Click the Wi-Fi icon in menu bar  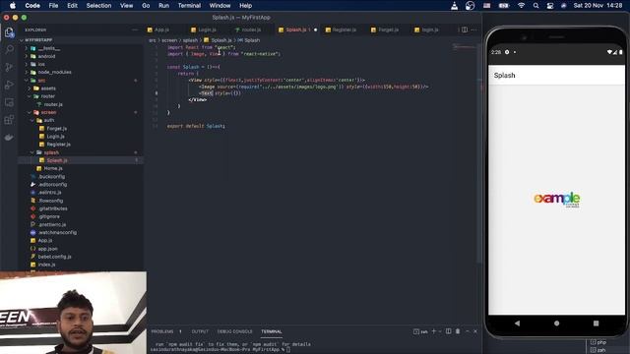pyautogui.click(x=521, y=6)
